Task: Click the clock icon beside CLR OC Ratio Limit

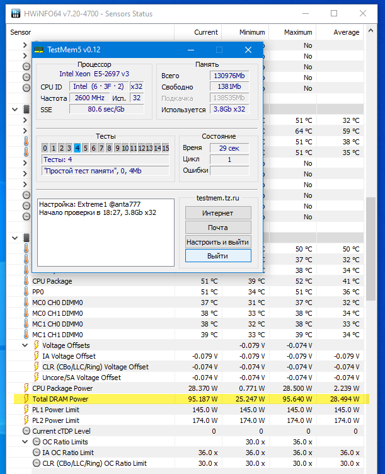Action: [x=37, y=463]
